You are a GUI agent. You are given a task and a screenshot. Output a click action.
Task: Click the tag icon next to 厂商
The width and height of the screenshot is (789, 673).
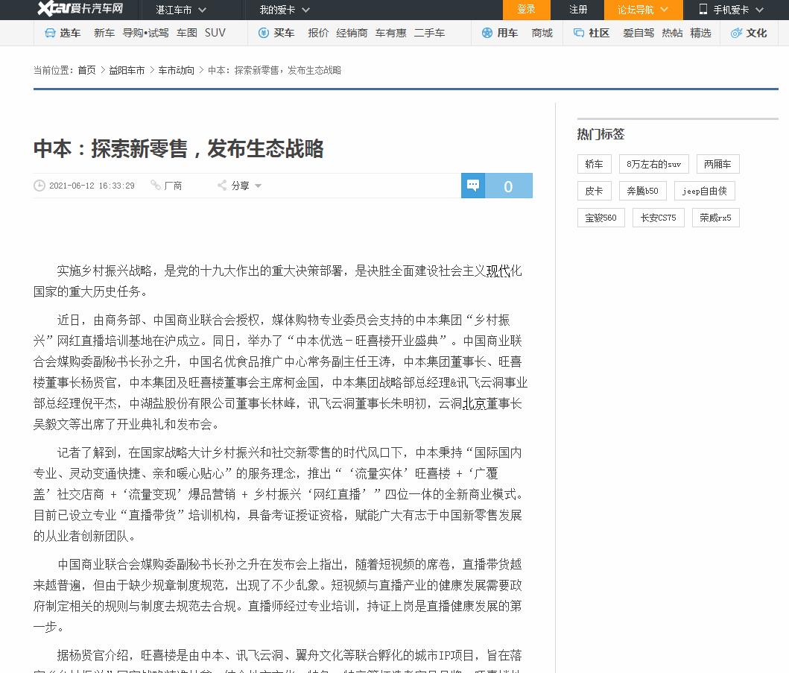point(156,186)
